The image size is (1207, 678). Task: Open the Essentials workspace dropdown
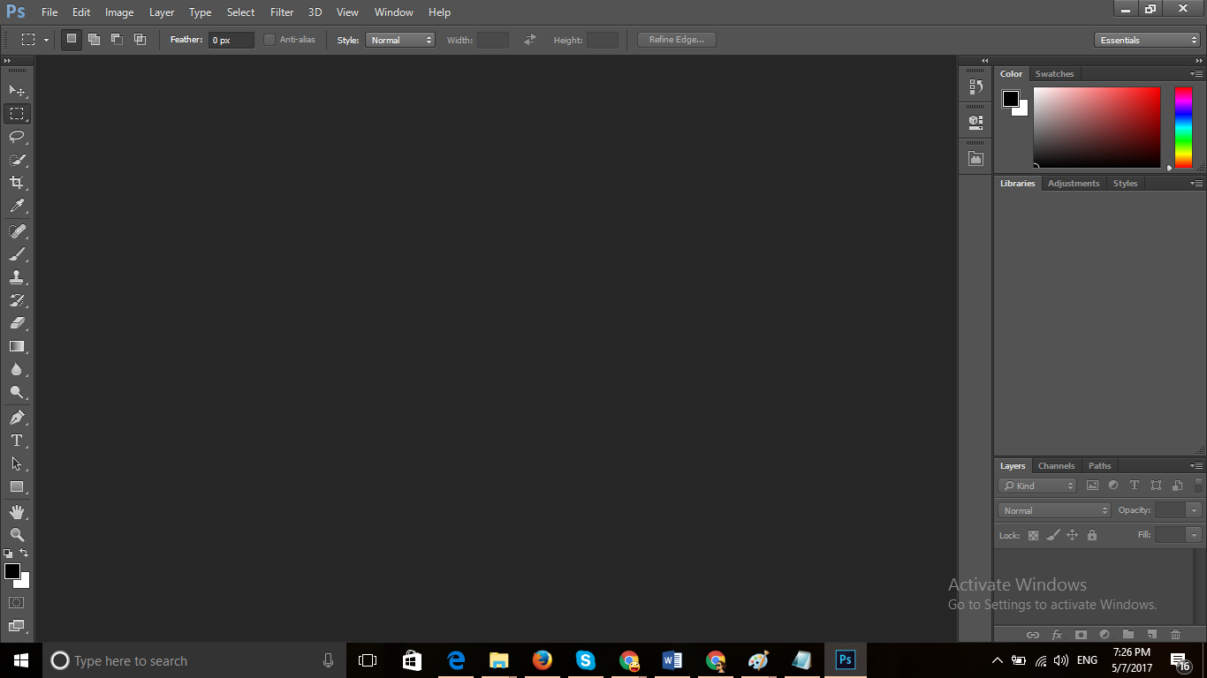[x=1147, y=40]
